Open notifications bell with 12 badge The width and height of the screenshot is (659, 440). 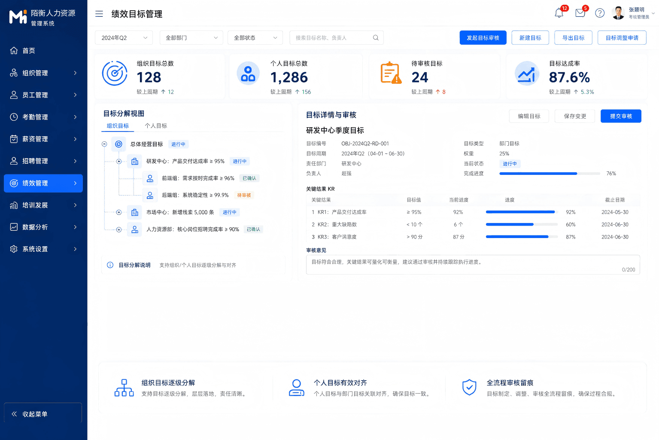point(559,13)
